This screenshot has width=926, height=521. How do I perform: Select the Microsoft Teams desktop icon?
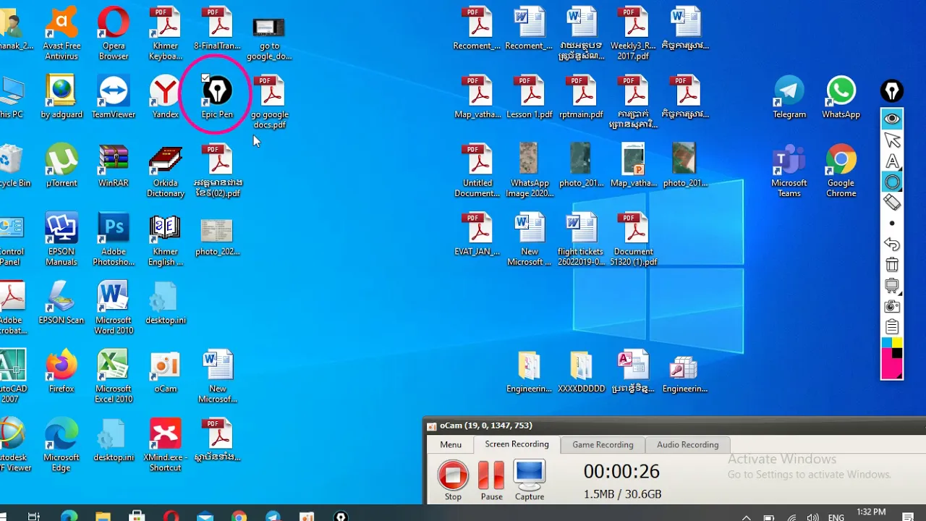(x=789, y=171)
